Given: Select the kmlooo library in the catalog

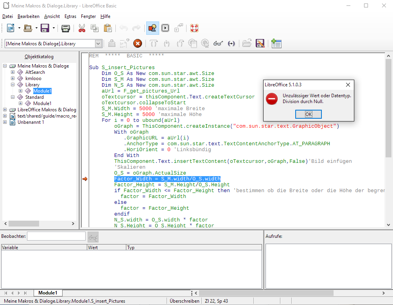Looking at the screenshot, I should (x=33, y=78).
